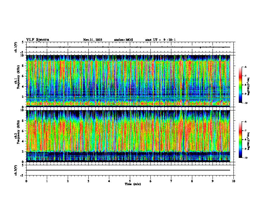The width and height of the screenshot is (263, 203).
Task: Click time-axis tick label "1"
Action: [47, 181]
